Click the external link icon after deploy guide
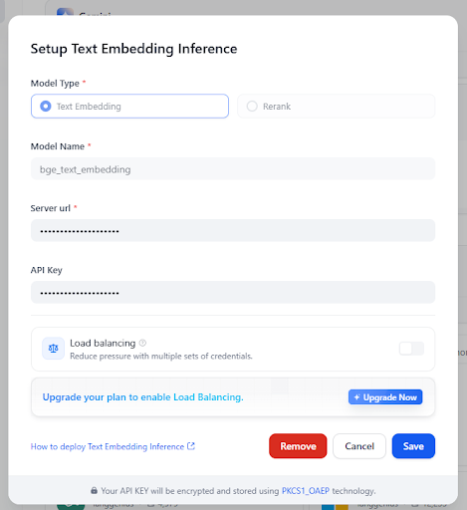The width and height of the screenshot is (467, 510). coord(191,446)
